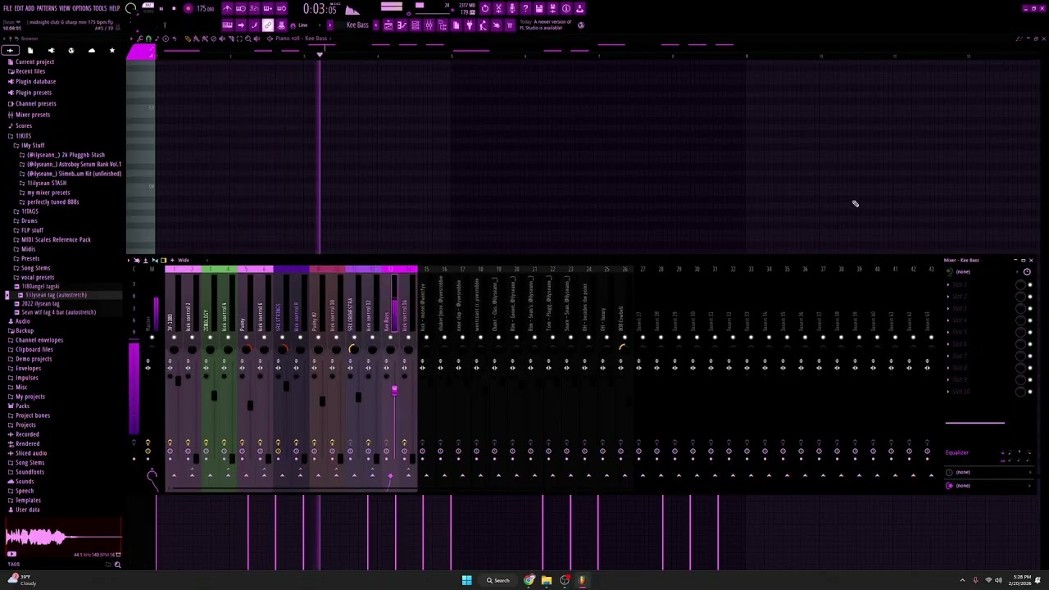Screen dimensions: 1049x590
Task: Click the pause button in the transport
Action: [161, 9]
